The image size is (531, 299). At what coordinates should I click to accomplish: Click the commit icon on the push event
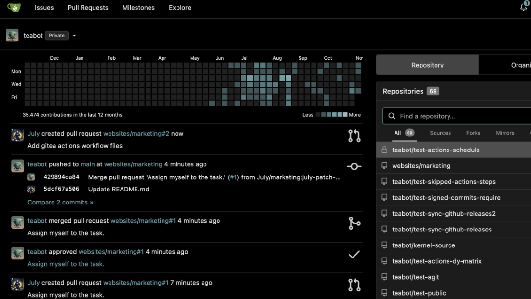coord(354,166)
